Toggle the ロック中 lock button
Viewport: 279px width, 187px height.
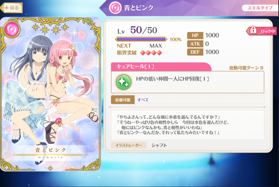point(261,31)
